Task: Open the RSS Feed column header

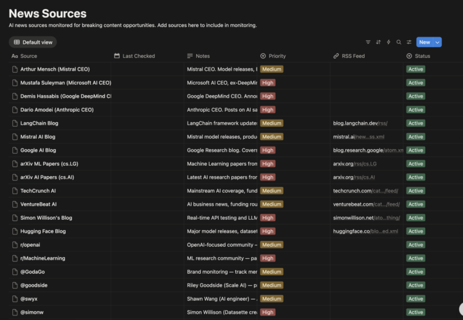Action: point(349,56)
